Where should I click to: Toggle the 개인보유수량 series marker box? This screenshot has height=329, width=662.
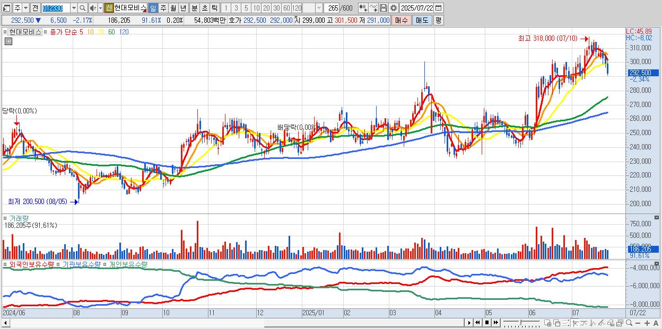pyautogui.click(x=105, y=264)
